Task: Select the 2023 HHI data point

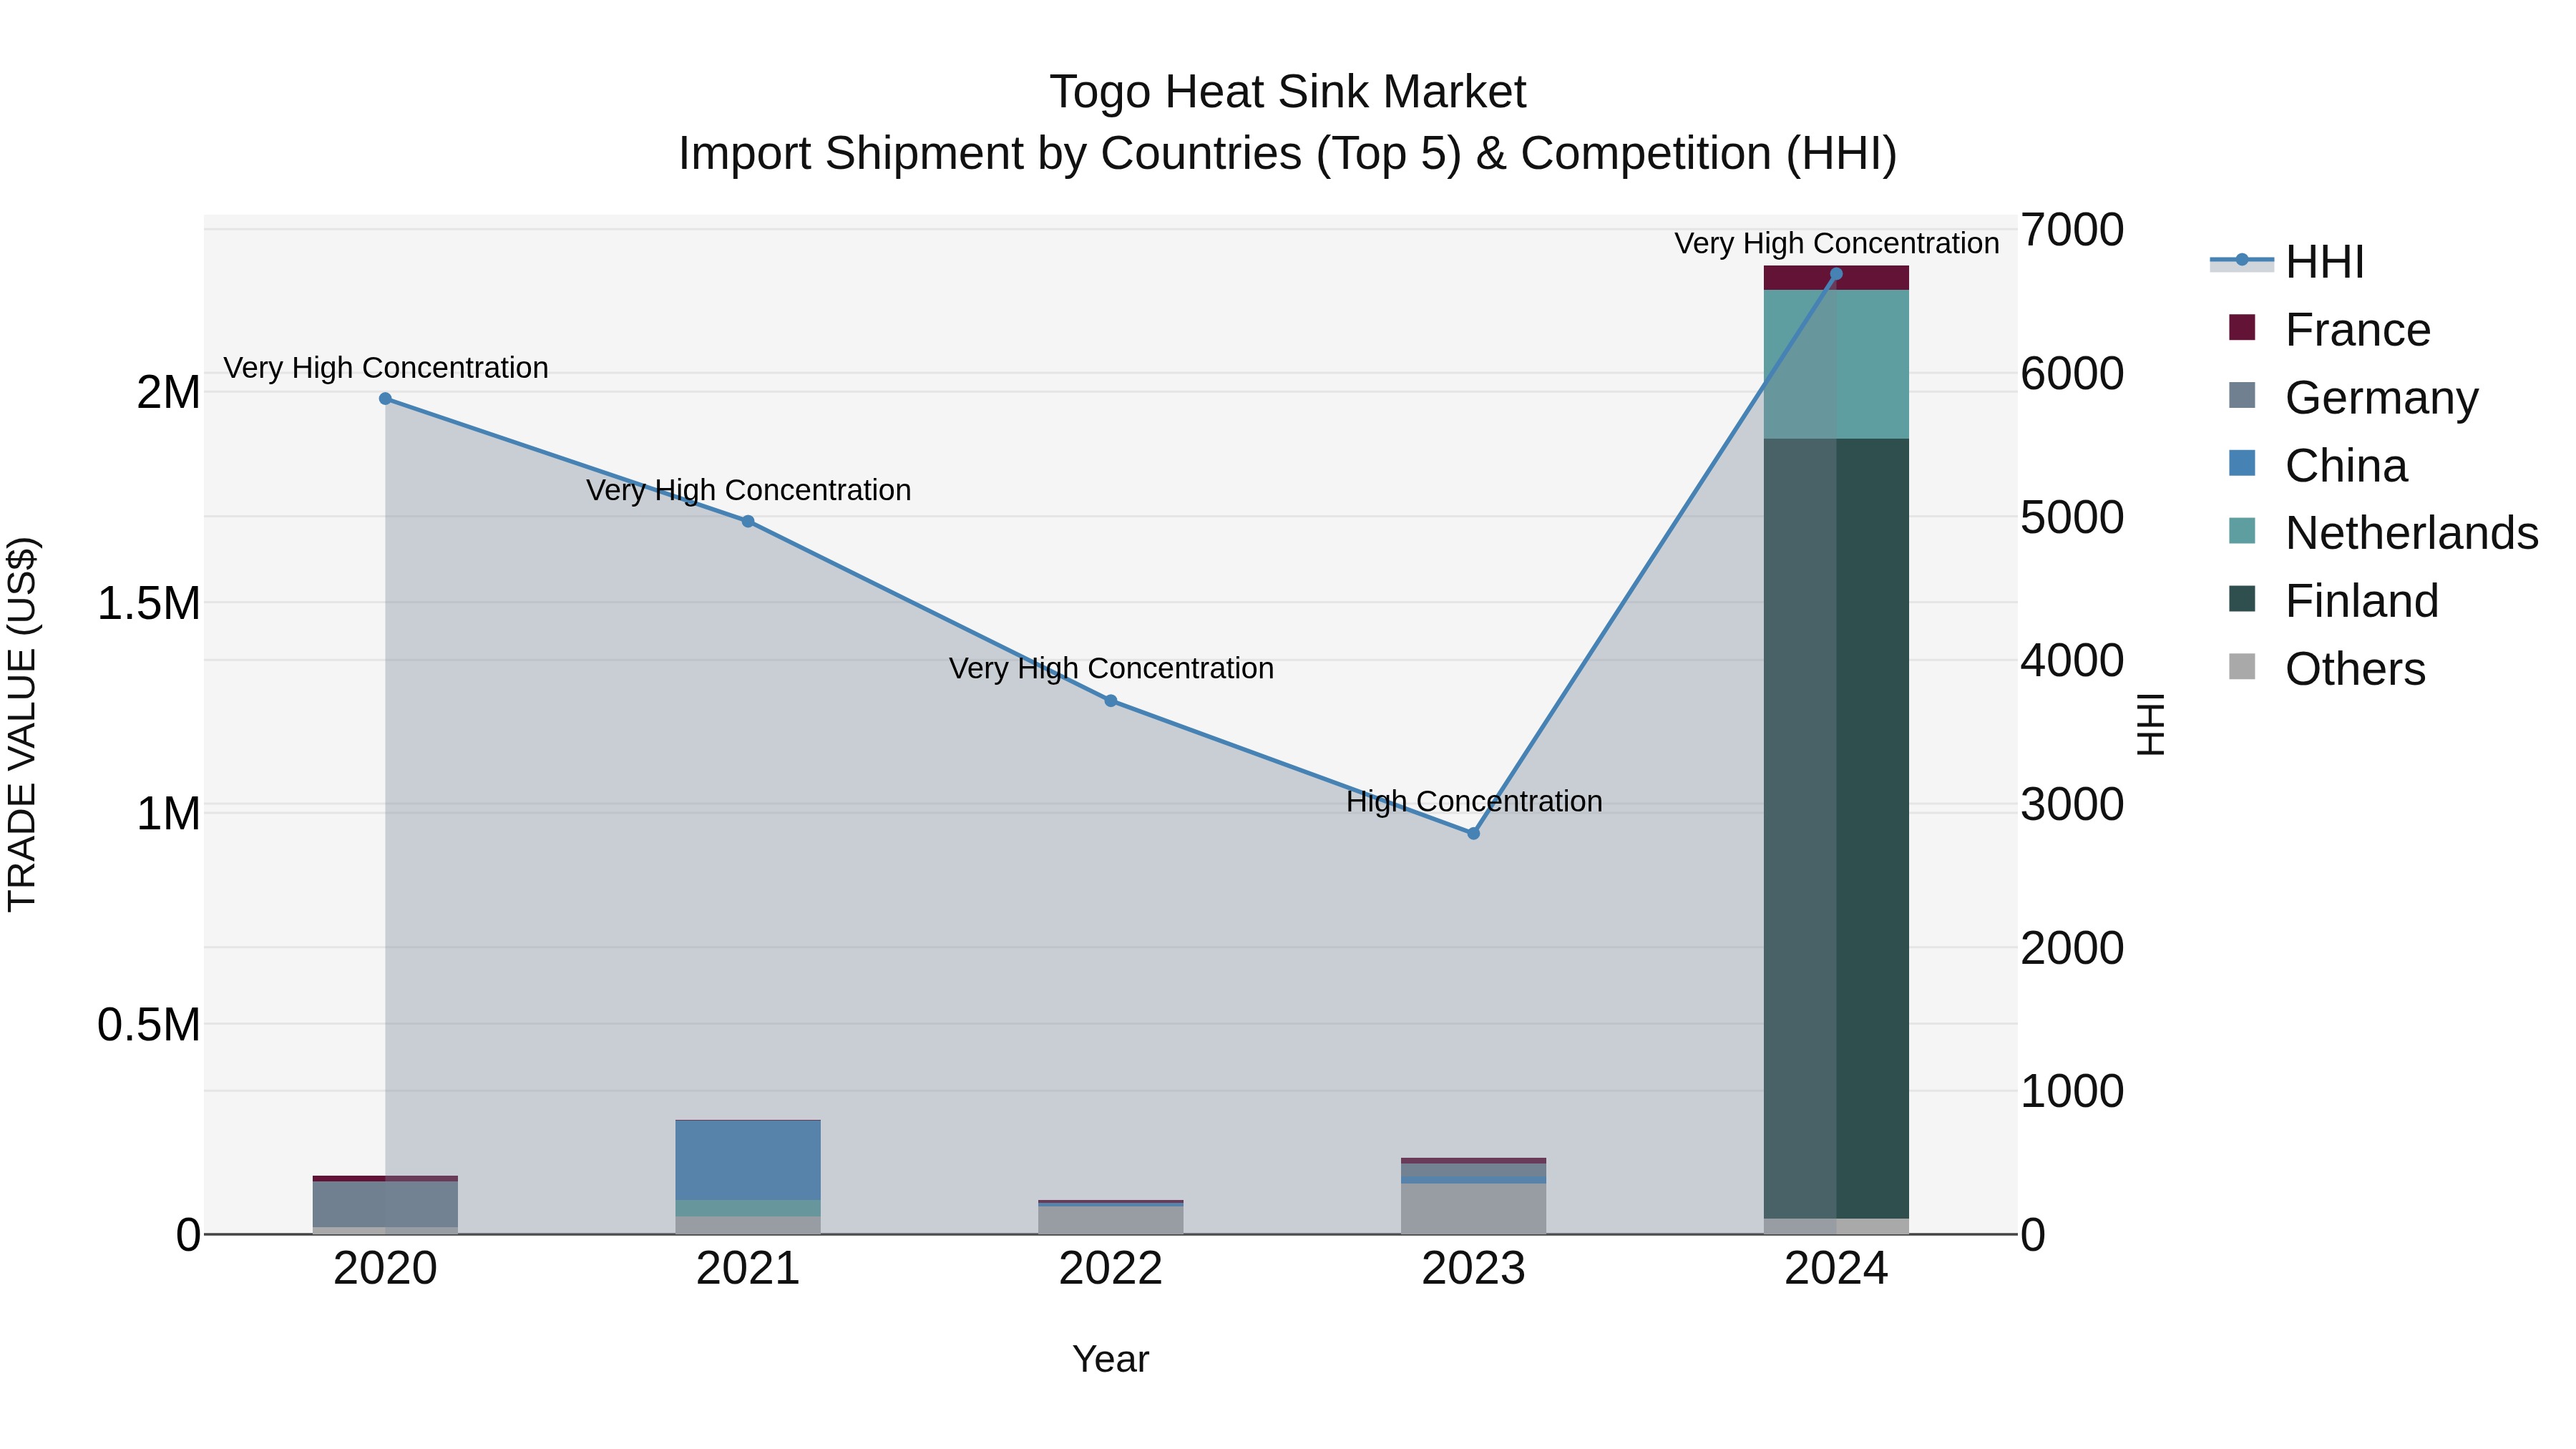Action: coord(1473,833)
